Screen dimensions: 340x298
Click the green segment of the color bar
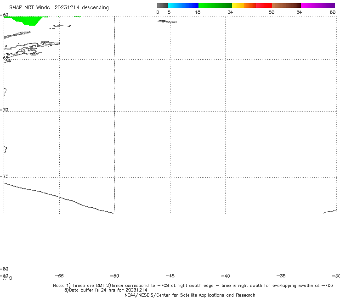pyautogui.click(x=215, y=6)
